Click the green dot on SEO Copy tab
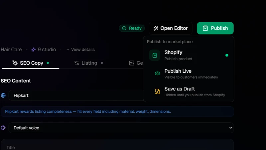Image resolution: width=266 pixels, height=150 pixels. 48,63
